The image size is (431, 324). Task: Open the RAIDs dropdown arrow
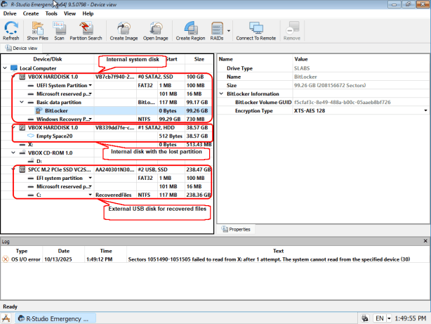pyautogui.click(x=229, y=30)
